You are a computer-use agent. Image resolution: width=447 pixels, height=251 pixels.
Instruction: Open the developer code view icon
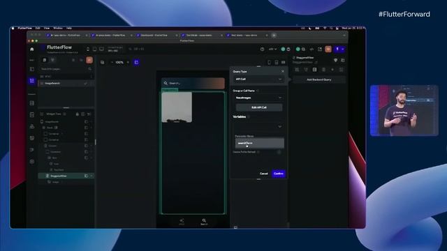pyautogui.click(x=312, y=50)
